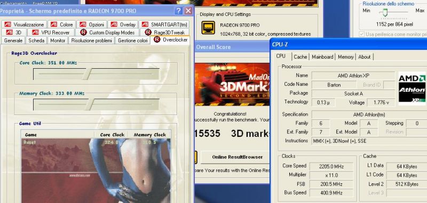
Task: Click the AMD Athlon XP logo
Action: (412, 88)
